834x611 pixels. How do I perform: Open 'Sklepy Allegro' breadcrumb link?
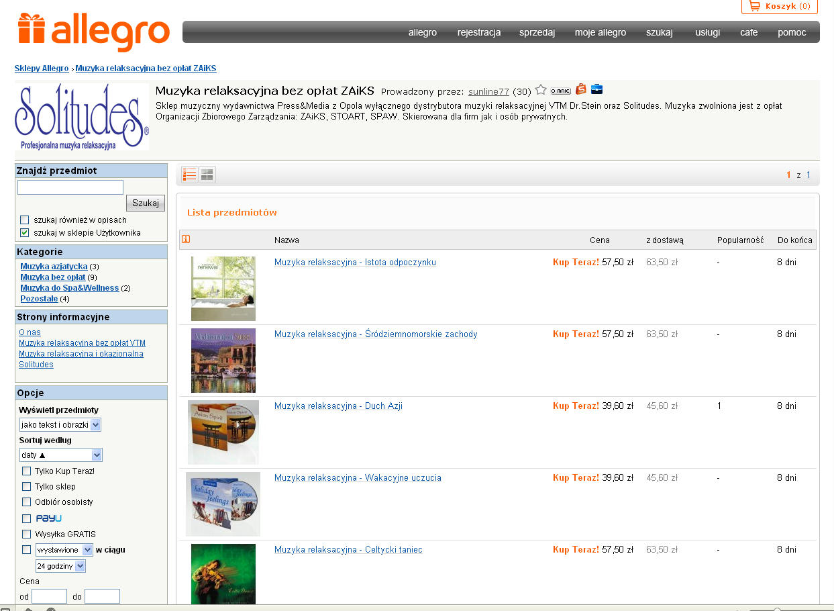click(x=42, y=68)
